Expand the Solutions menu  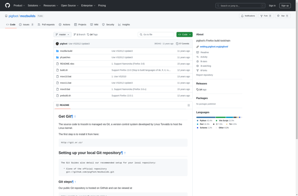[34, 5]
